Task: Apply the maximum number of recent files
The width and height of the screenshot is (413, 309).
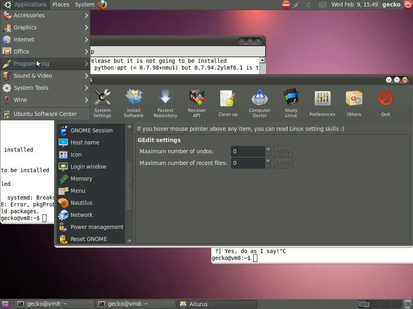Action: pyautogui.click(x=283, y=163)
